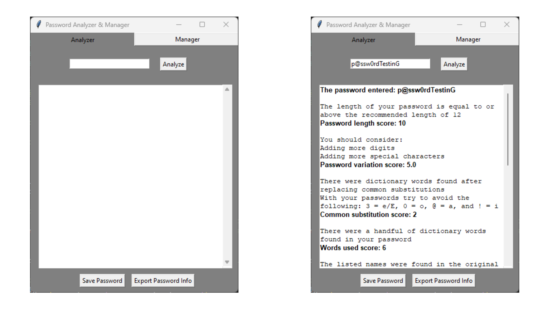Close the right Password Analyzer window

click(x=507, y=25)
